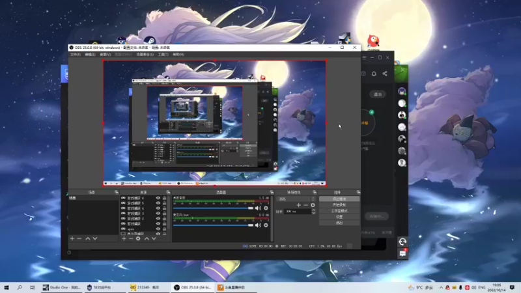Open the 文件(F) menu

[x=76, y=55]
